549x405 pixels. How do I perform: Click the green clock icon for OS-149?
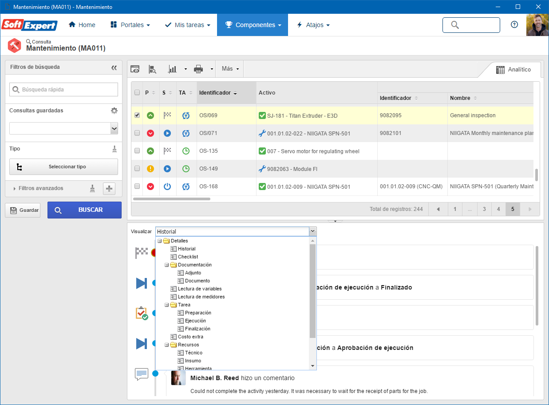coord(186,169)
